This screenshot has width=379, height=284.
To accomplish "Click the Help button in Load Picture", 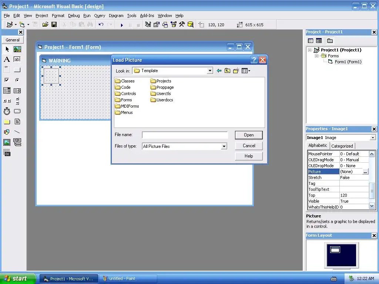I will click(x=249, y=156).
